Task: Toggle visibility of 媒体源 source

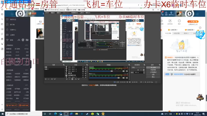Action: click(83, 73)
